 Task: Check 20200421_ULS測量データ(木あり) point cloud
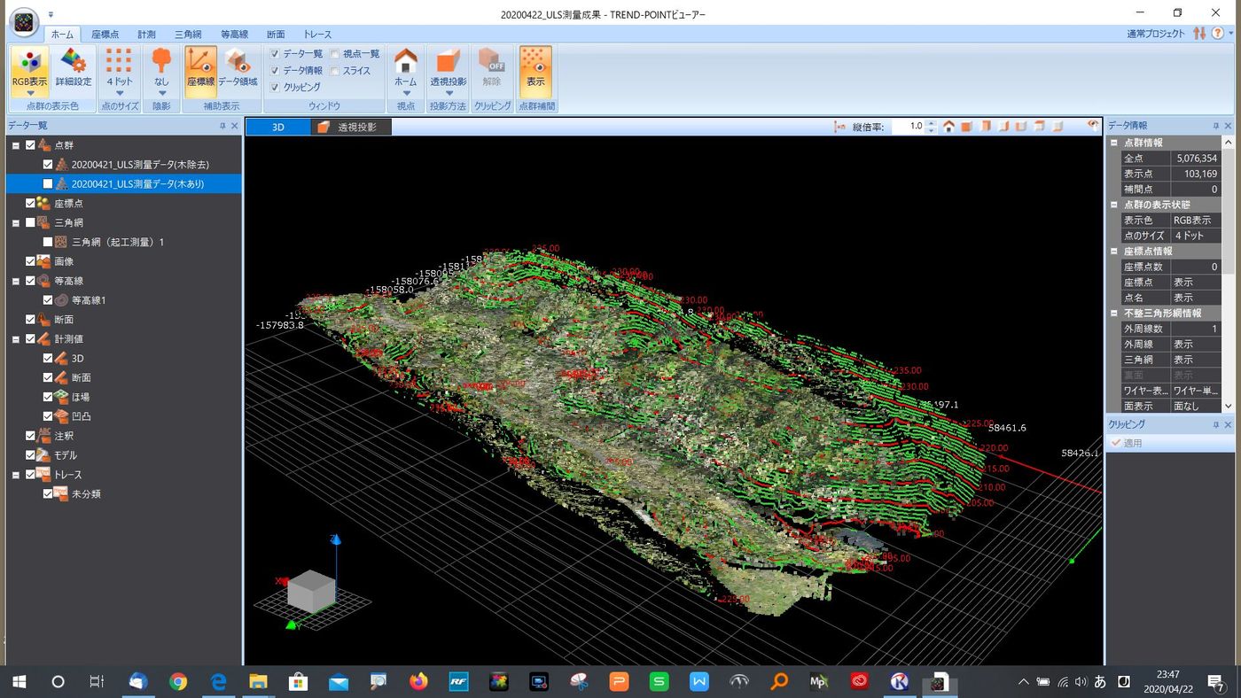pyautogui.click(x=48, y=184)
